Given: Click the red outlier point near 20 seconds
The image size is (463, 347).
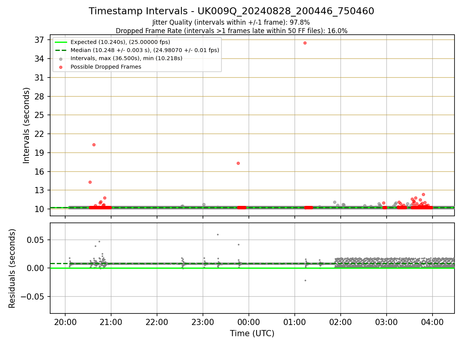Looking at the screenshot, I should (94, 145).
